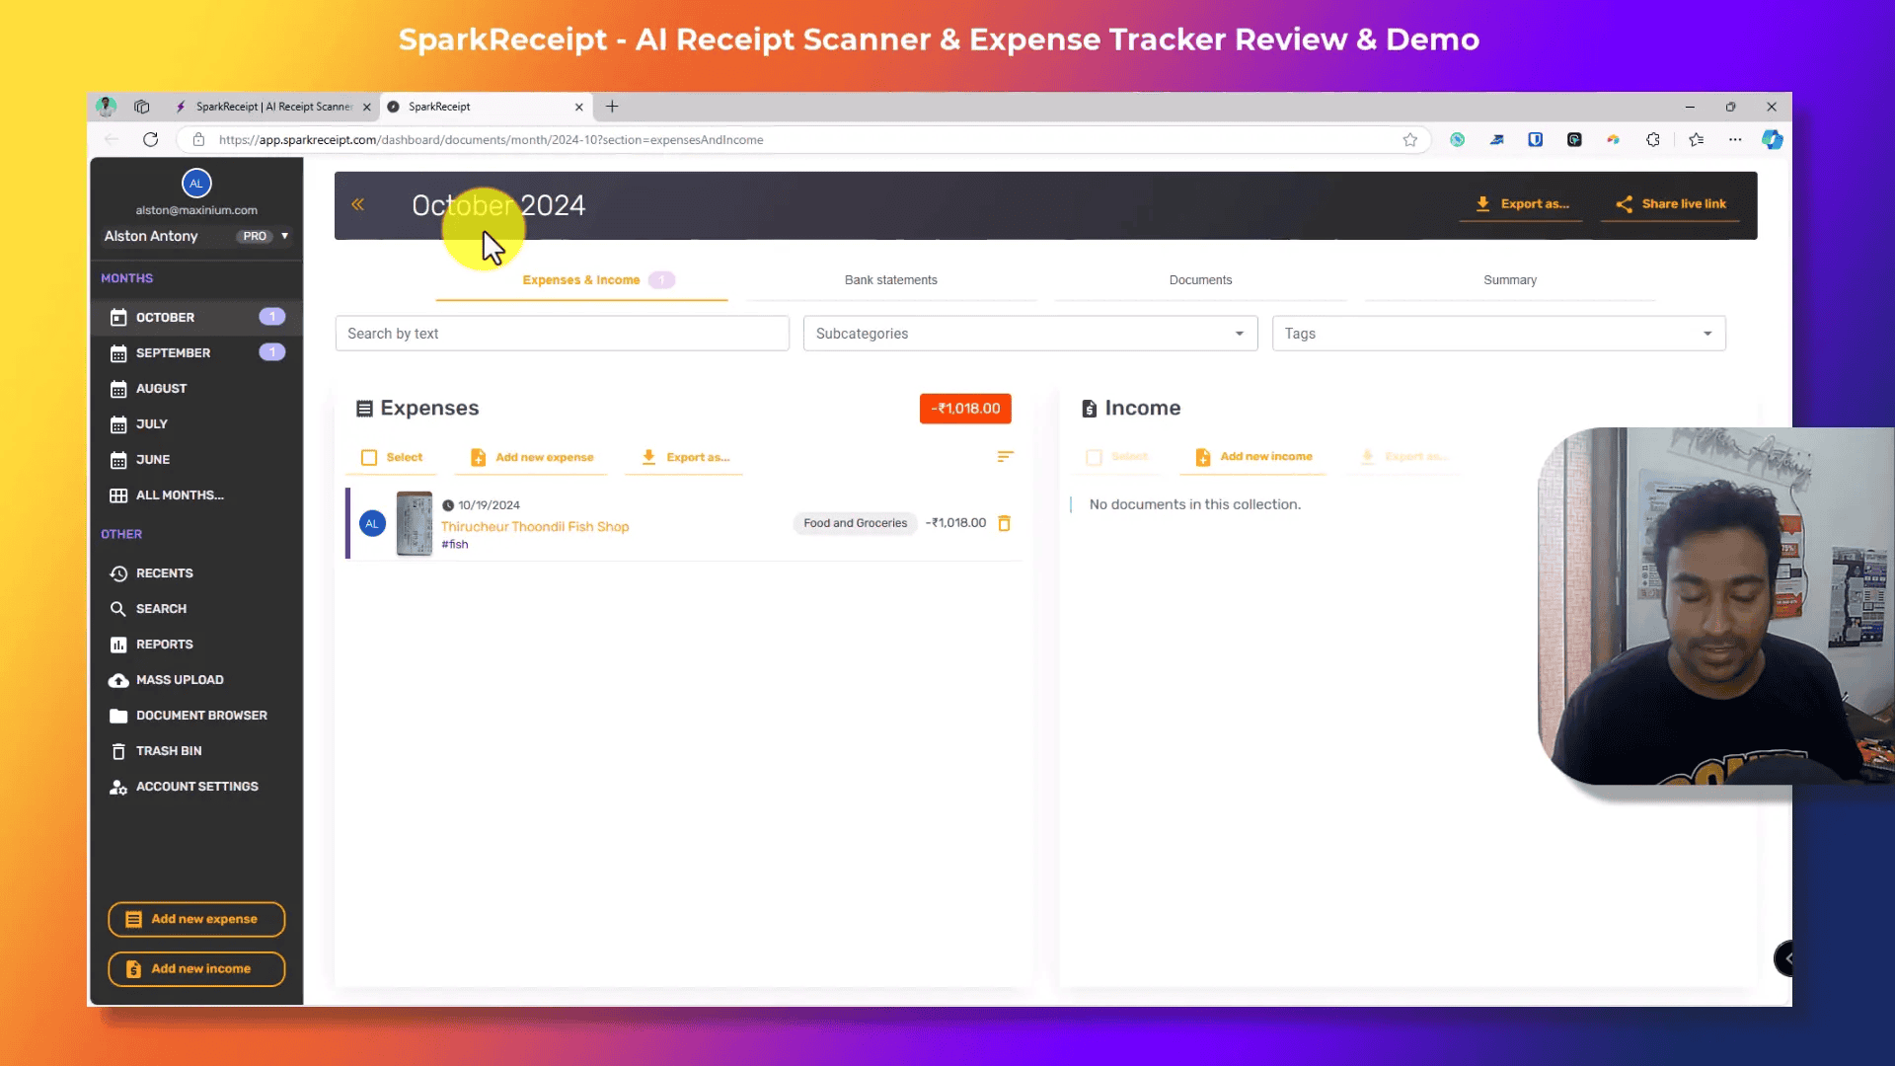1895x1066 pixels.
Task: Open the Expenses & Income tab
Action: tap(581, 280)
